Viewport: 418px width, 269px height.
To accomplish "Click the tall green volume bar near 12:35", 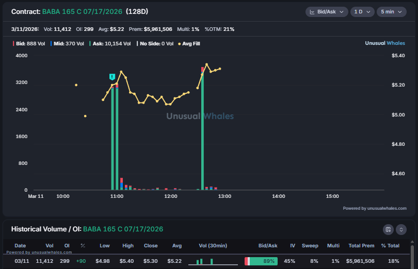I will 202,134.
